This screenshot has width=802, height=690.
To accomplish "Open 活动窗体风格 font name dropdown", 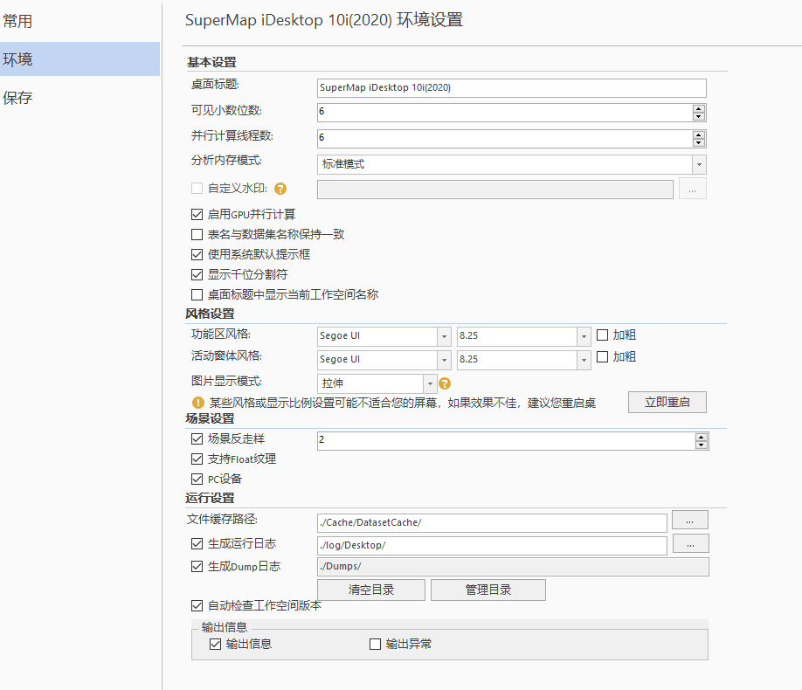I will pyautogui.click(x=444, y=360).
